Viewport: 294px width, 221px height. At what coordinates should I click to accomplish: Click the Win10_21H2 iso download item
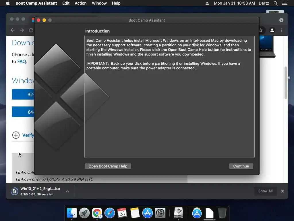pos(40,191)
